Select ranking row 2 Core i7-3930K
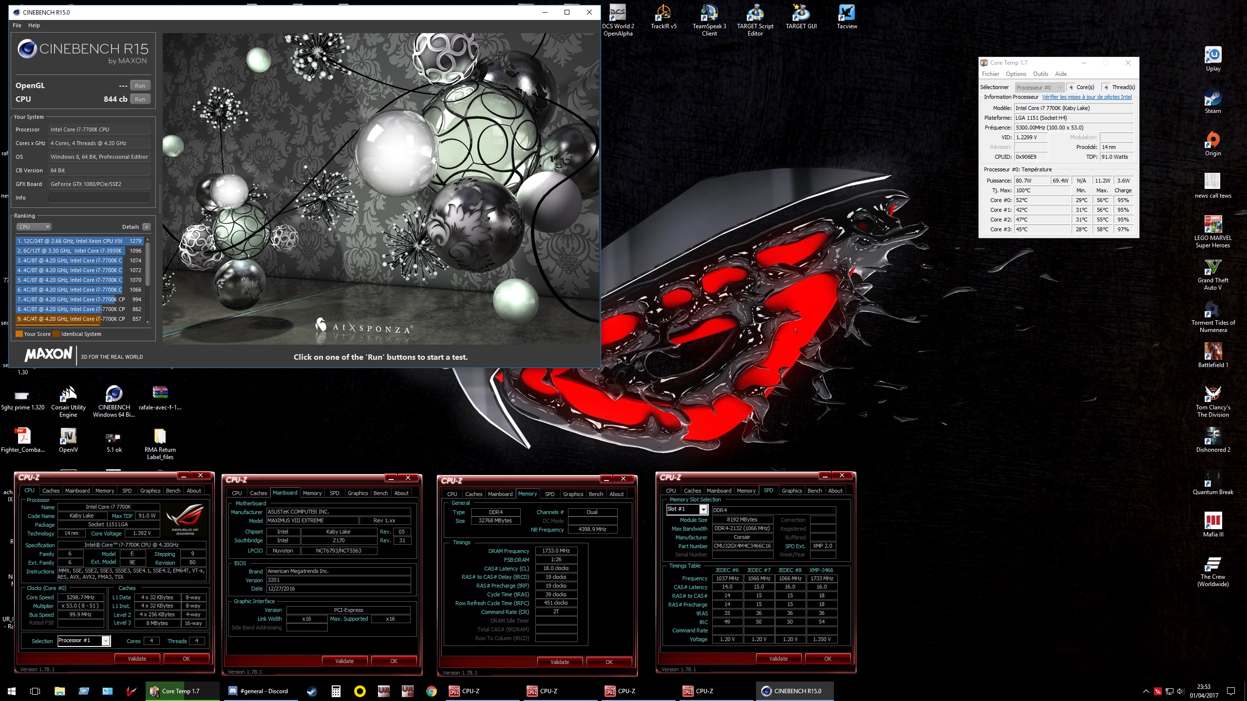This screenshot has width=1247, height=701. click(x=79, y=251)
